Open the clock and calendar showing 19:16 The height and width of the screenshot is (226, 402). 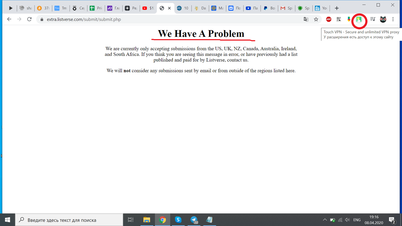[x=374, y=220]
